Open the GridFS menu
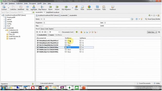This screenshot has width=162, height=91. (x=39, y=4)
